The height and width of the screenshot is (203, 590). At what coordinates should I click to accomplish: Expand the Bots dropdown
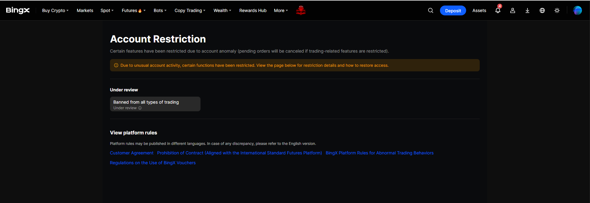pos(160,10)
